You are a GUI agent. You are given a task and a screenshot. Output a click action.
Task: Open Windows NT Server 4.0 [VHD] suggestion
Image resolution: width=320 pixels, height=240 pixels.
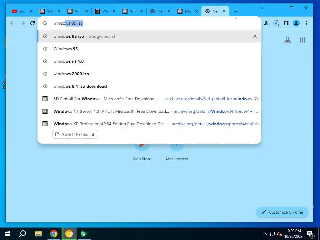[x=149, y=111]
